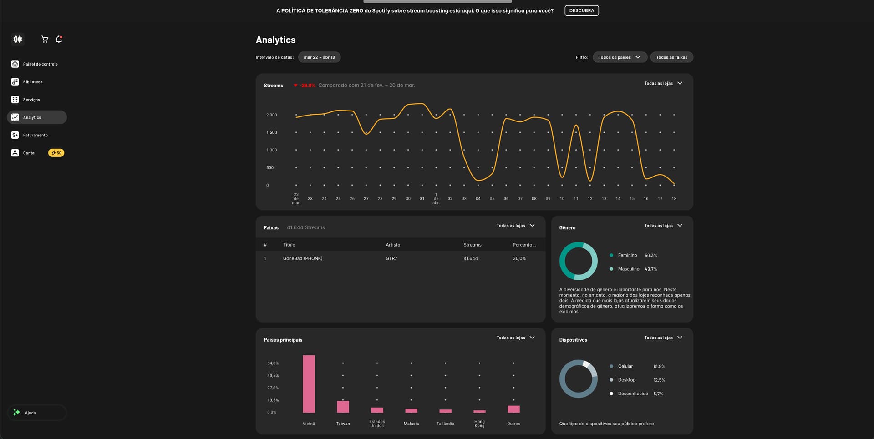Click the Biblioteca music icon

pos(15,82)
